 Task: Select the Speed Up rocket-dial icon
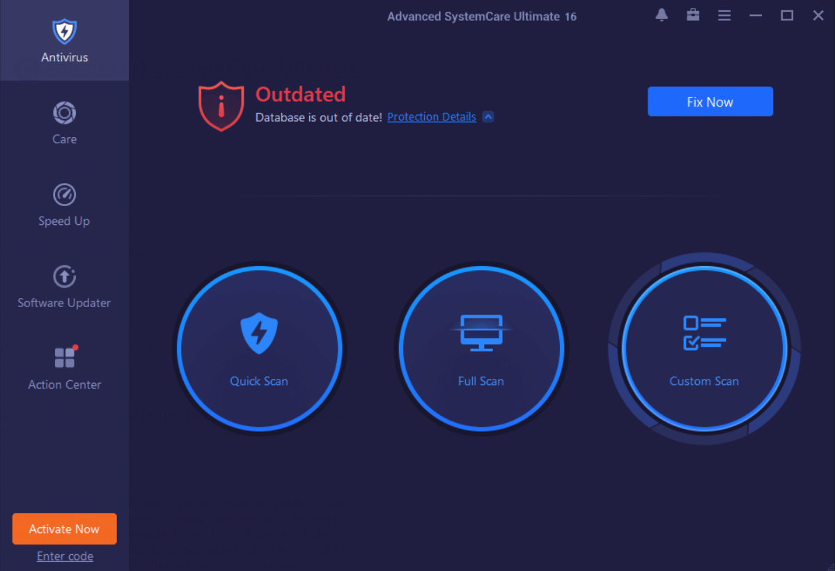pos(64,194)
